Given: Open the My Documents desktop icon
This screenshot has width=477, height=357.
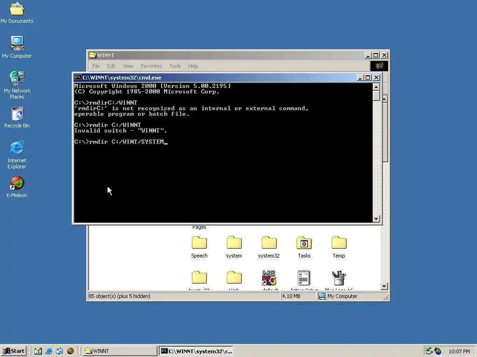Looking at the screenshot, I should coord(17,13).
